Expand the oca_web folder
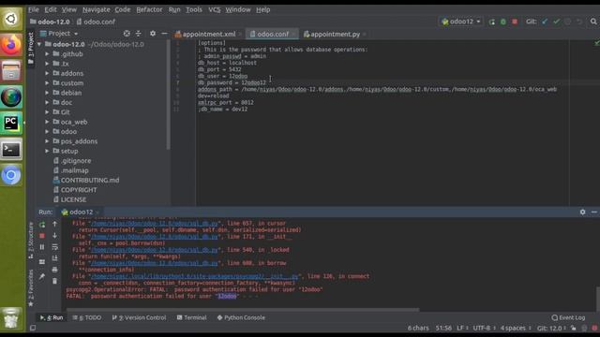600x337 pixels. pos(47,122)
